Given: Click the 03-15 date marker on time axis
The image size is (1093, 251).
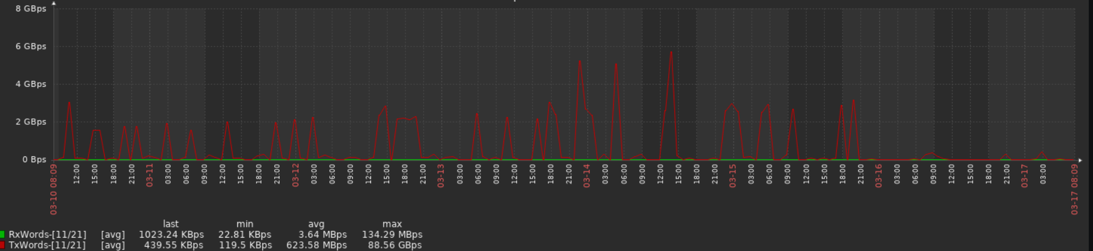Looking at the screenshot, I should [x=732, y=175].
